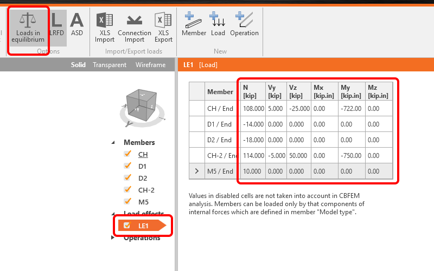
Task: Add a new Operation
Action: (x=244, y=24)
